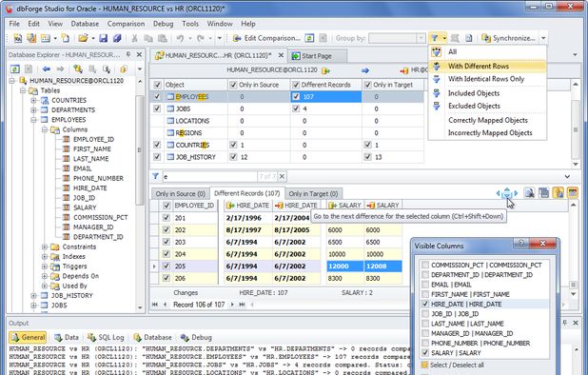This screenshot has height=375, width=588.
Task: Toggle Only in Source header checkbox
Action: pyautogui.click(x=233, y=85)
